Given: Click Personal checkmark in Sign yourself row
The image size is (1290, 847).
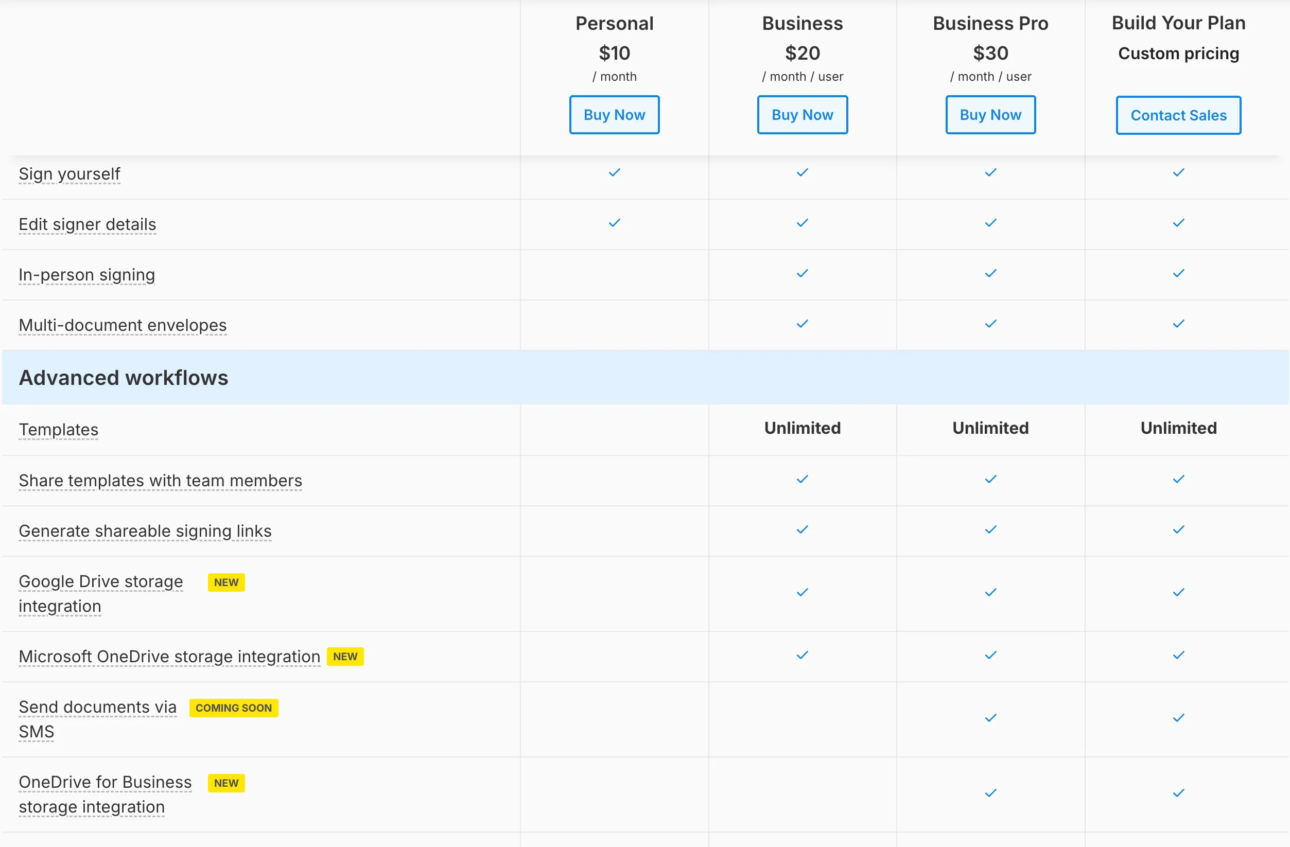Looking at the screenshot, I should [614, 172].
